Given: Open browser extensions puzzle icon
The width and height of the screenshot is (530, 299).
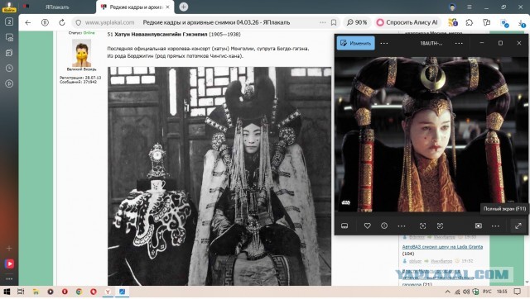Looking at the screenshot, I should coord(470,22).
